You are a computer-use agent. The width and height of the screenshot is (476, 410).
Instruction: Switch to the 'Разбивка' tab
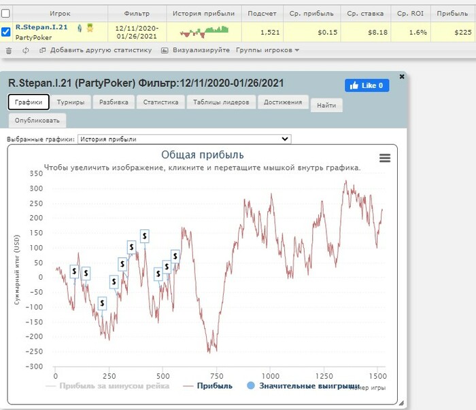tap(114, 102)
